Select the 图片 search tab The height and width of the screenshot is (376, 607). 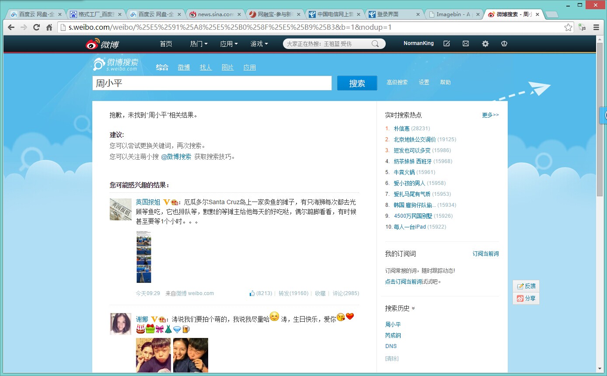click(227, 67)
